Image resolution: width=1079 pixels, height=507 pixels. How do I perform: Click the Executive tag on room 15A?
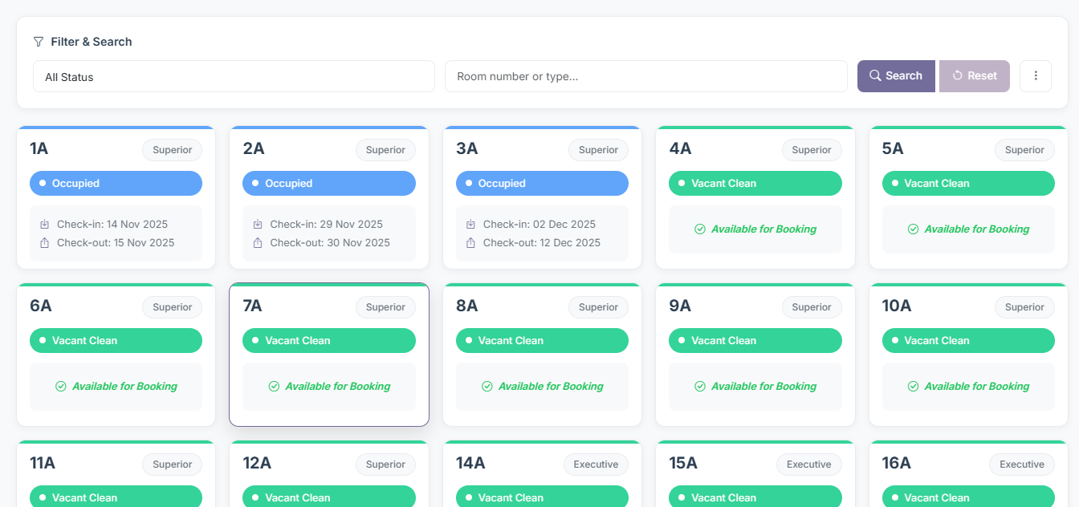(x=809, y=464)
